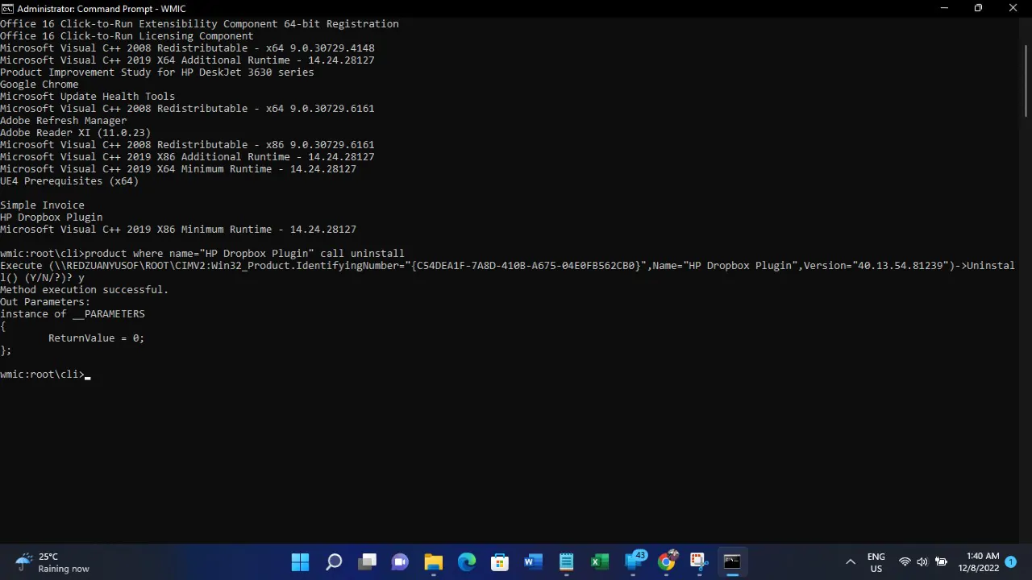Open the battery status icon

(x=940, y=562)
